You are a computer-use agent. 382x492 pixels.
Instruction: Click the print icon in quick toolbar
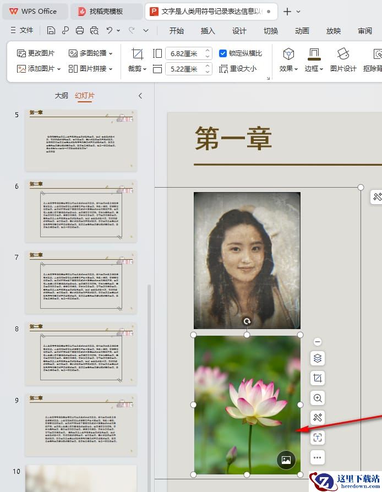80,30
